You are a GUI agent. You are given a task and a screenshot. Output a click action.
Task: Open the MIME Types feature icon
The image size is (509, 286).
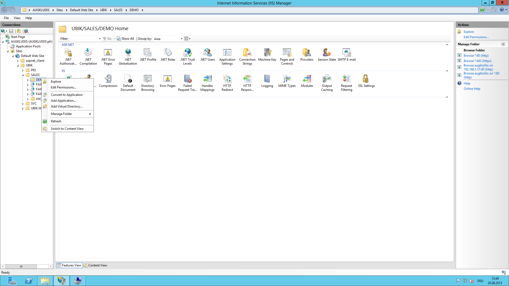click(x=287, y=79)
